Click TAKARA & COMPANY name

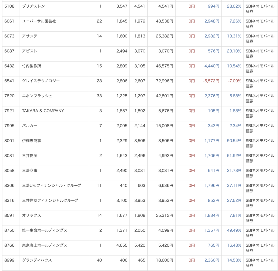coord(43,111)
